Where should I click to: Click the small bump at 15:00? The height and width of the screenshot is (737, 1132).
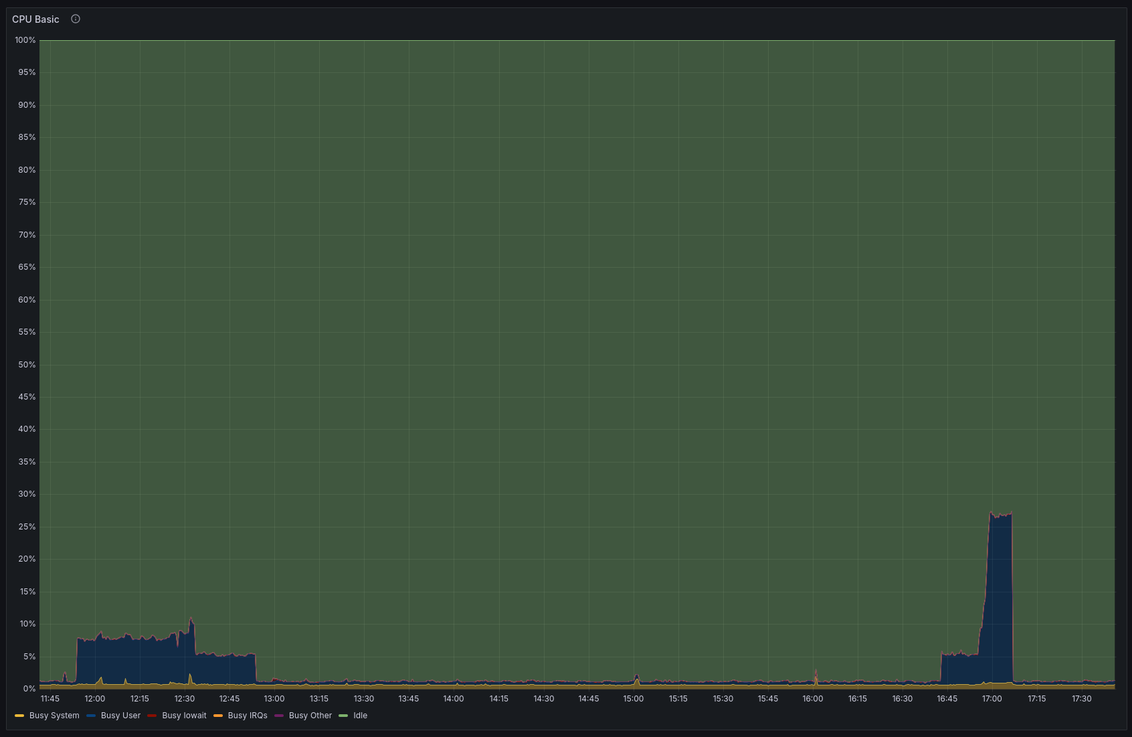[x=636, y=677]
